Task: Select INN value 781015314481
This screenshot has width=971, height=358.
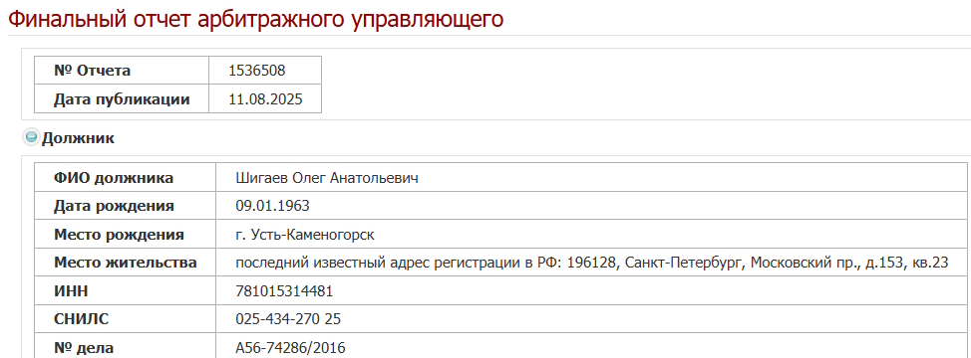Action: 284,290
